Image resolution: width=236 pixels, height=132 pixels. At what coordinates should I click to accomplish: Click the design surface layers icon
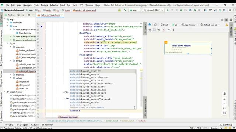tap(150, 25)
